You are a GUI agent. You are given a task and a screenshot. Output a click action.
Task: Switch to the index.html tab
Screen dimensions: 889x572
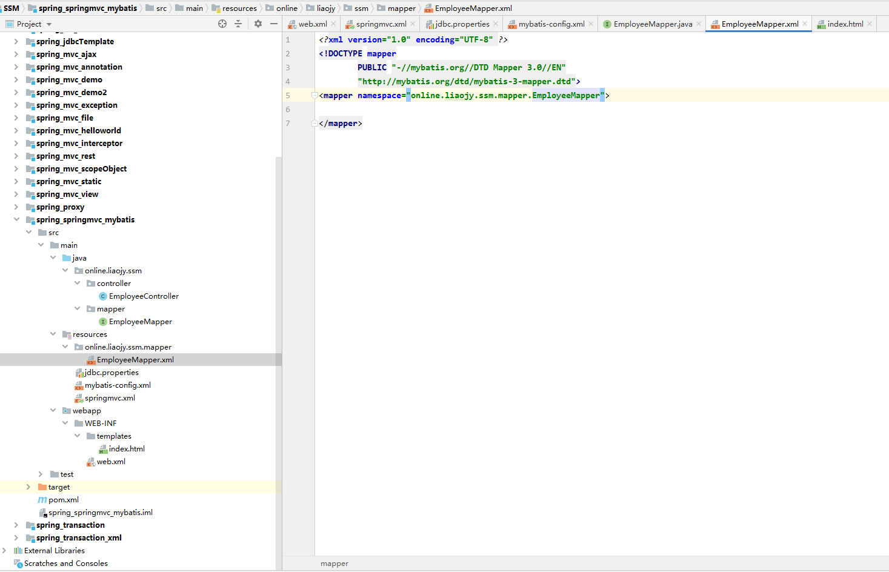(845, 24)
